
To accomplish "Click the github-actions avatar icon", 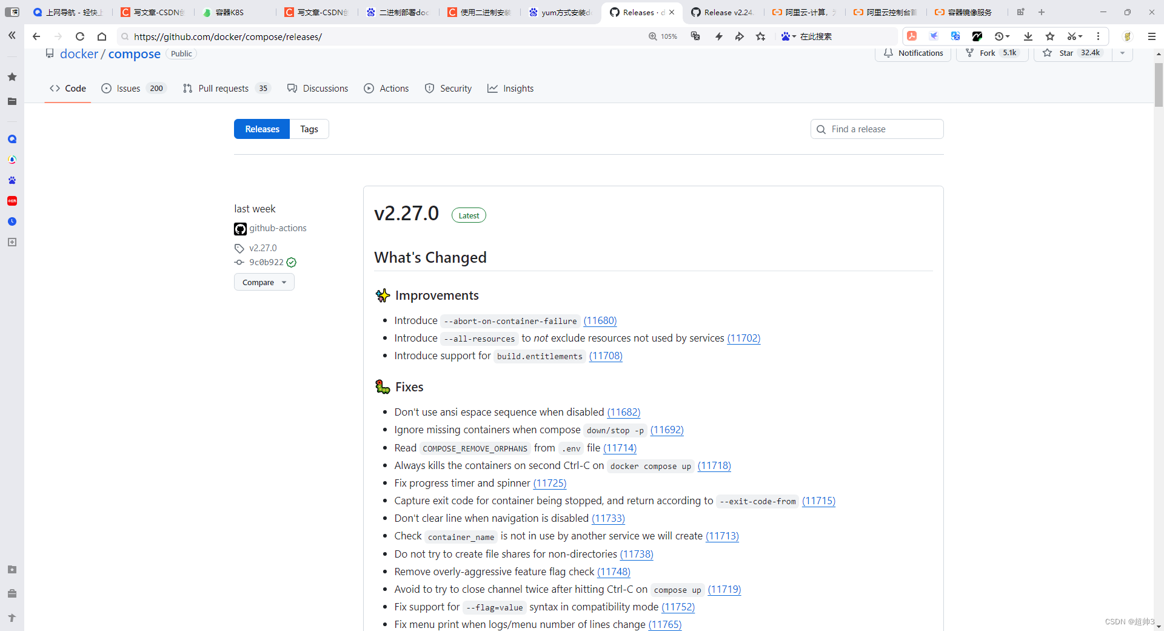I will 240,229.
